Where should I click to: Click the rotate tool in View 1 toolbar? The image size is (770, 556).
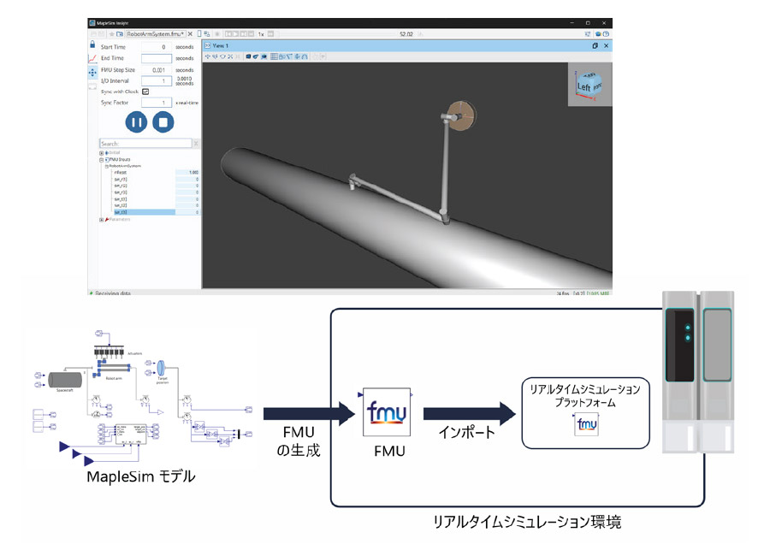tap(222, 56)
